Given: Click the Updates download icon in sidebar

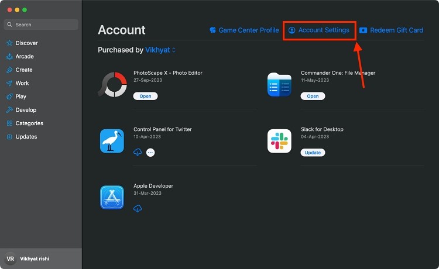Looking at the screenshot, I should click(9, 137).
